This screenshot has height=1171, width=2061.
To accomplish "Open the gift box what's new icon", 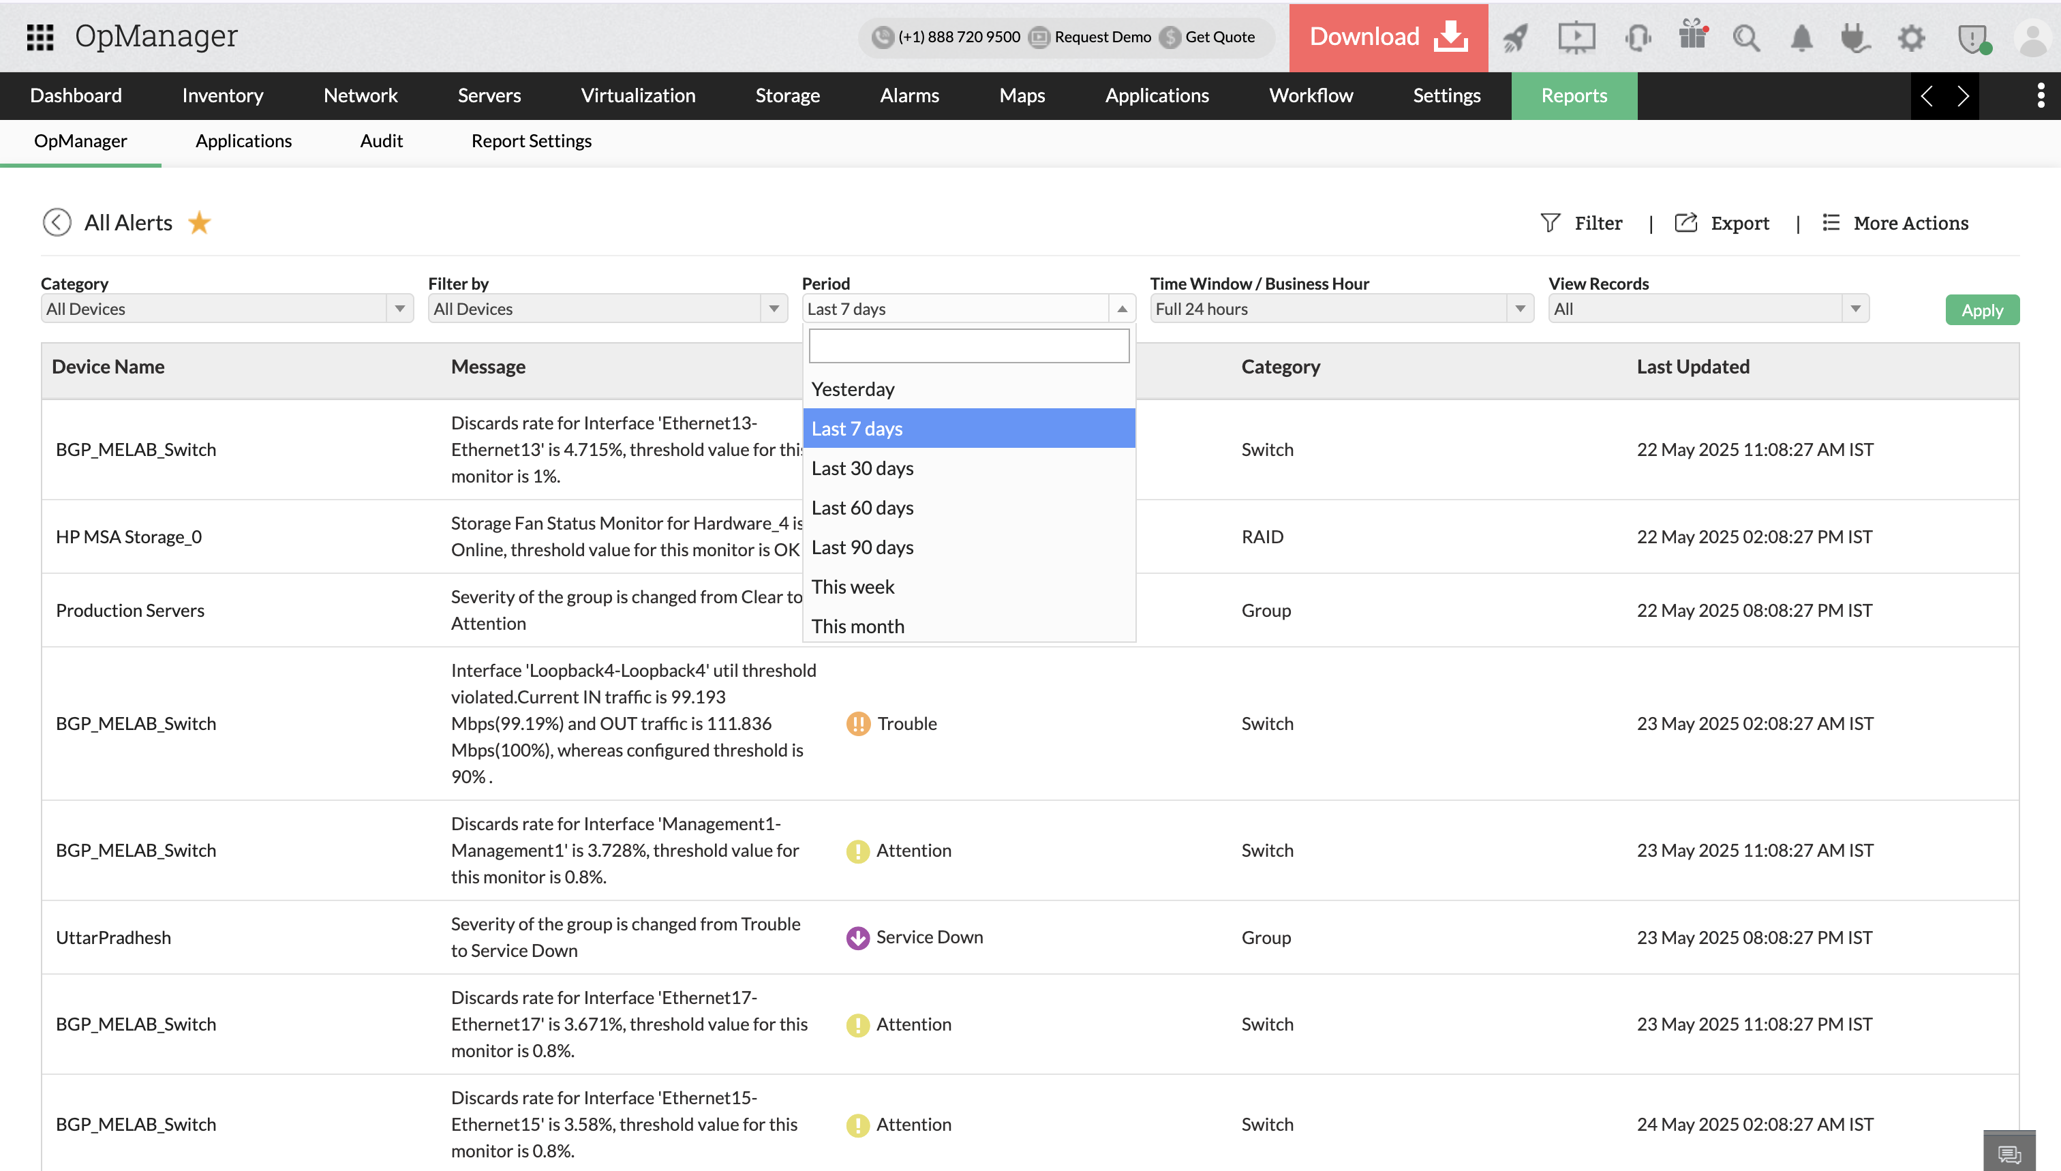I will [x=1692, y=36].
